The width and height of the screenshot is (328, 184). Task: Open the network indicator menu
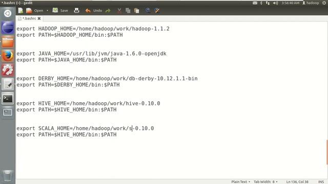268,3
